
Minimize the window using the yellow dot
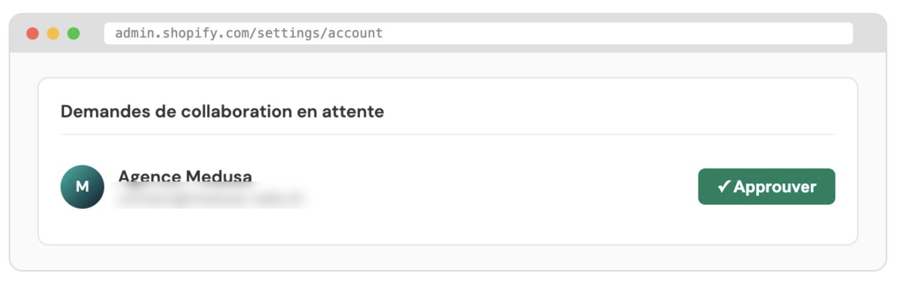point(53,33)
